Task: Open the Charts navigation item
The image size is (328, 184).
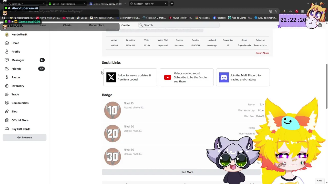Action: tap(67, 25)
